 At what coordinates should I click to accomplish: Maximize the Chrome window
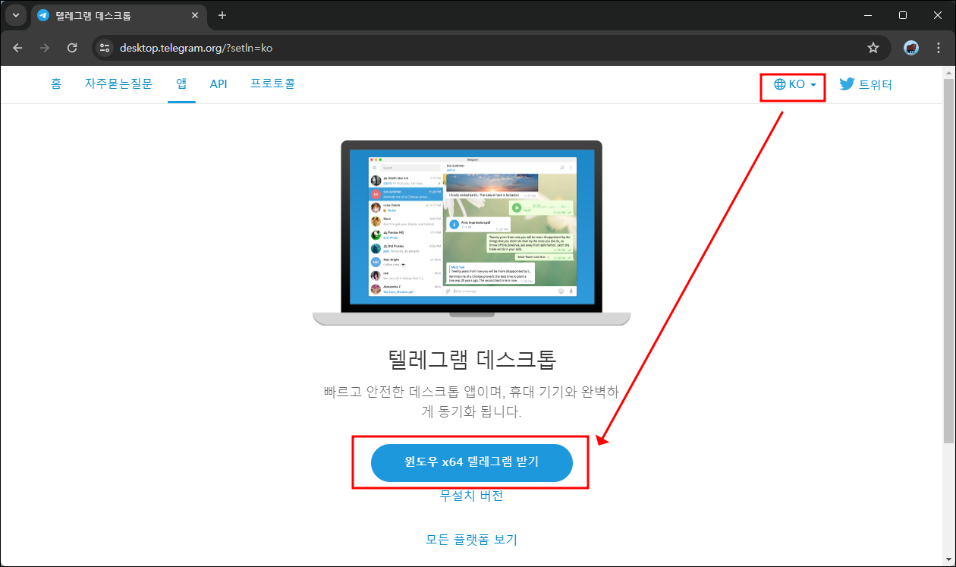click(902, 15)
